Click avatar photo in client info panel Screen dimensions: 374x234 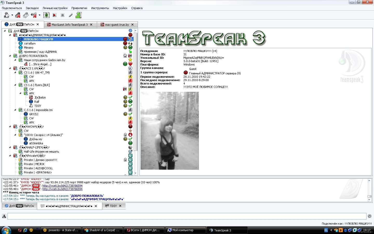pyautogui.click(x=170, y=131)
